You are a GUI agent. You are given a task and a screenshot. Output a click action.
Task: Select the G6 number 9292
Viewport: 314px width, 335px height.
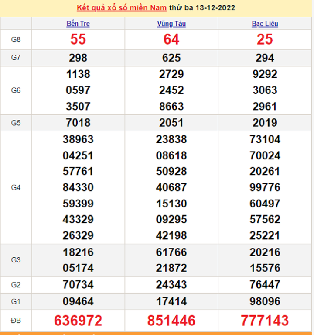[x=265, y=74]
